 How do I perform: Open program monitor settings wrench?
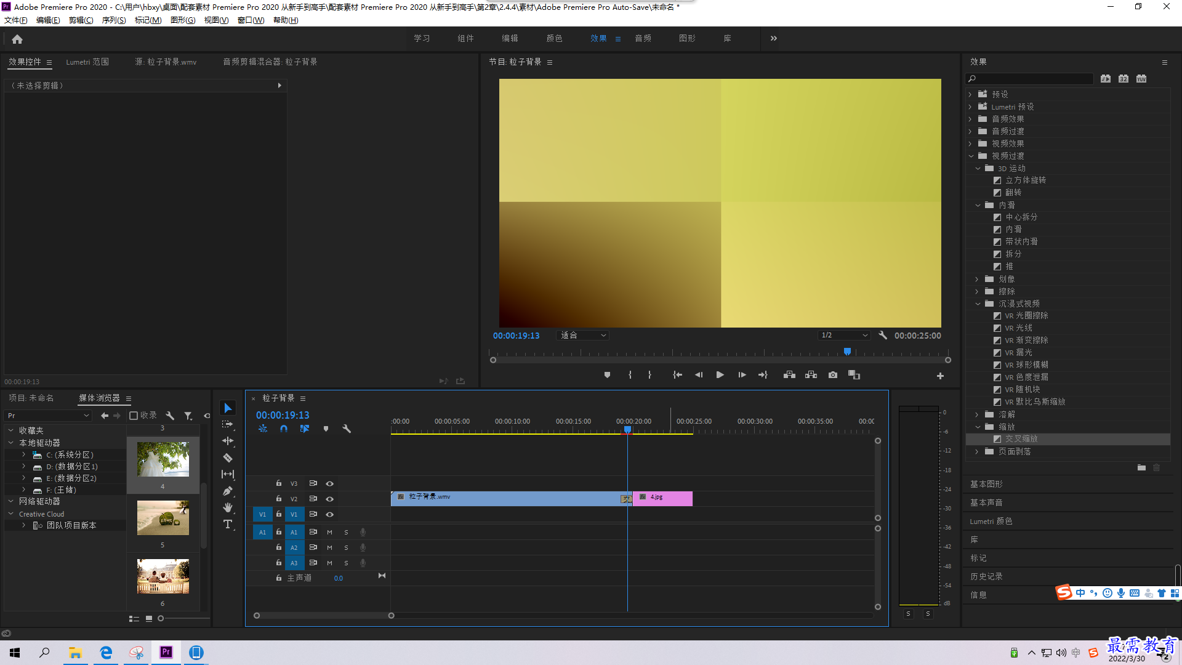tap(883, 336)
